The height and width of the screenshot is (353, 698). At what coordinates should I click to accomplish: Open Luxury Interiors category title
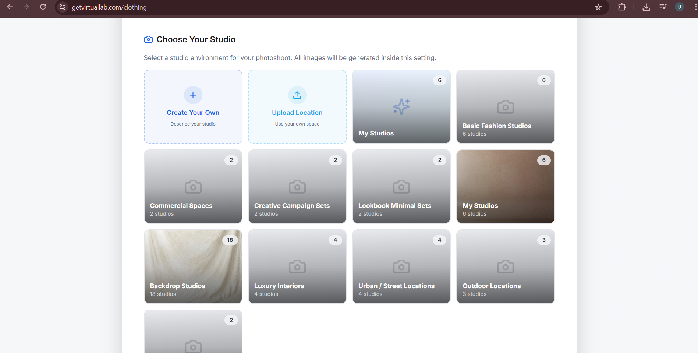tap(279, 286)
